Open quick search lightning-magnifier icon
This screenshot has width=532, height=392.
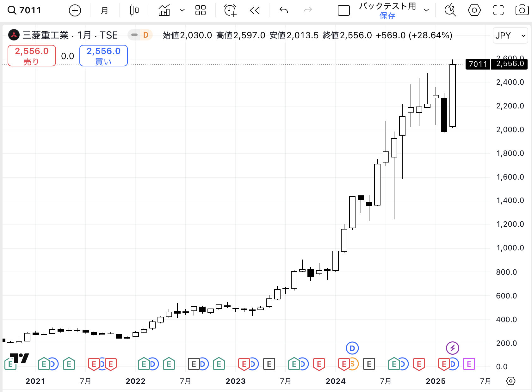tap(450, 10)
